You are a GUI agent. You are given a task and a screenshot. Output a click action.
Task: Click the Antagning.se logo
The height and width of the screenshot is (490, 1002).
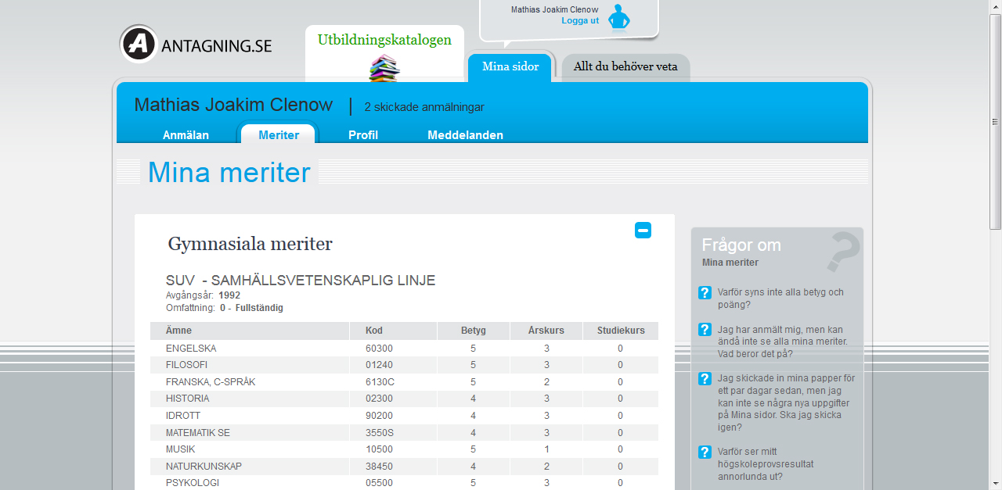point(196,44)
